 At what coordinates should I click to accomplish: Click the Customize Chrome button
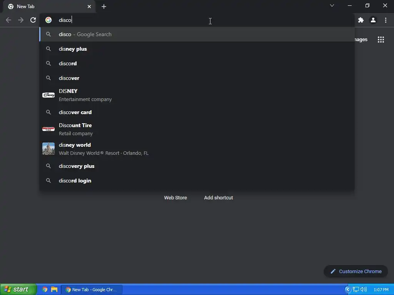(x=356, y=272)
